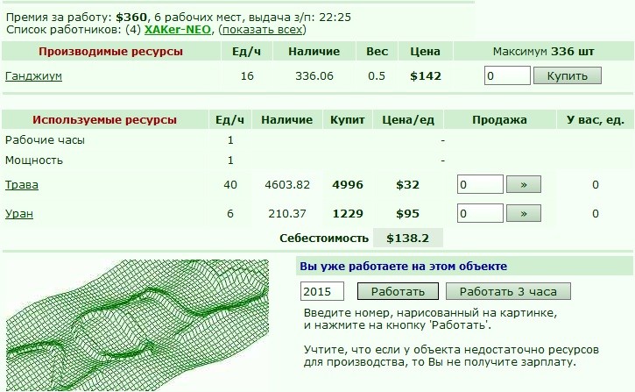The image size is (635, 392).
Task: Click the Работать button
Action: (398, 291)
